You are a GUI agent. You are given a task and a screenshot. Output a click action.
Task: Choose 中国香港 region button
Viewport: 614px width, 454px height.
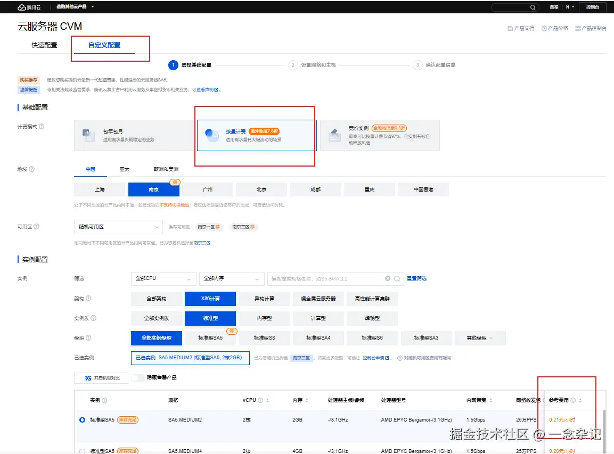423,189
